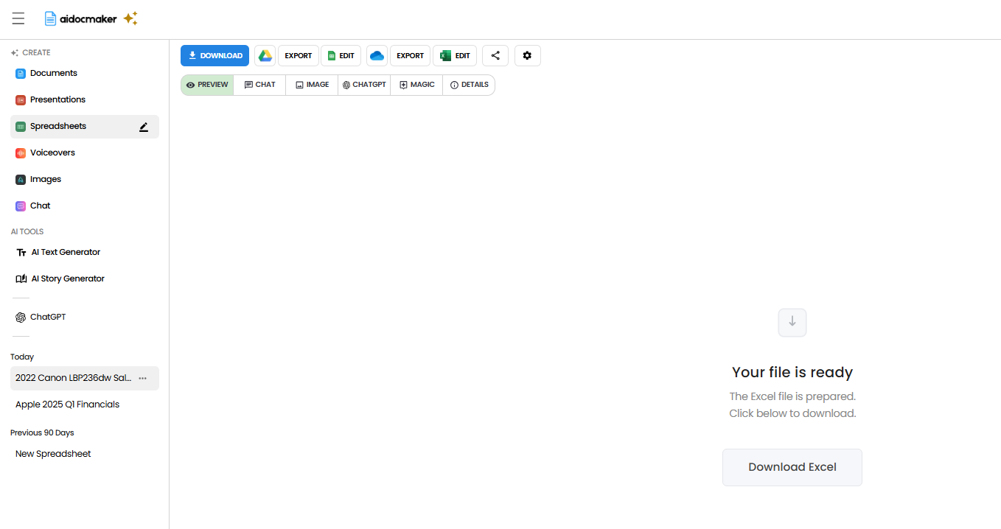Click the Download Excel button
Image resolution: width=1001 pixels, height=529 pixels.
(x=792, y=467)
